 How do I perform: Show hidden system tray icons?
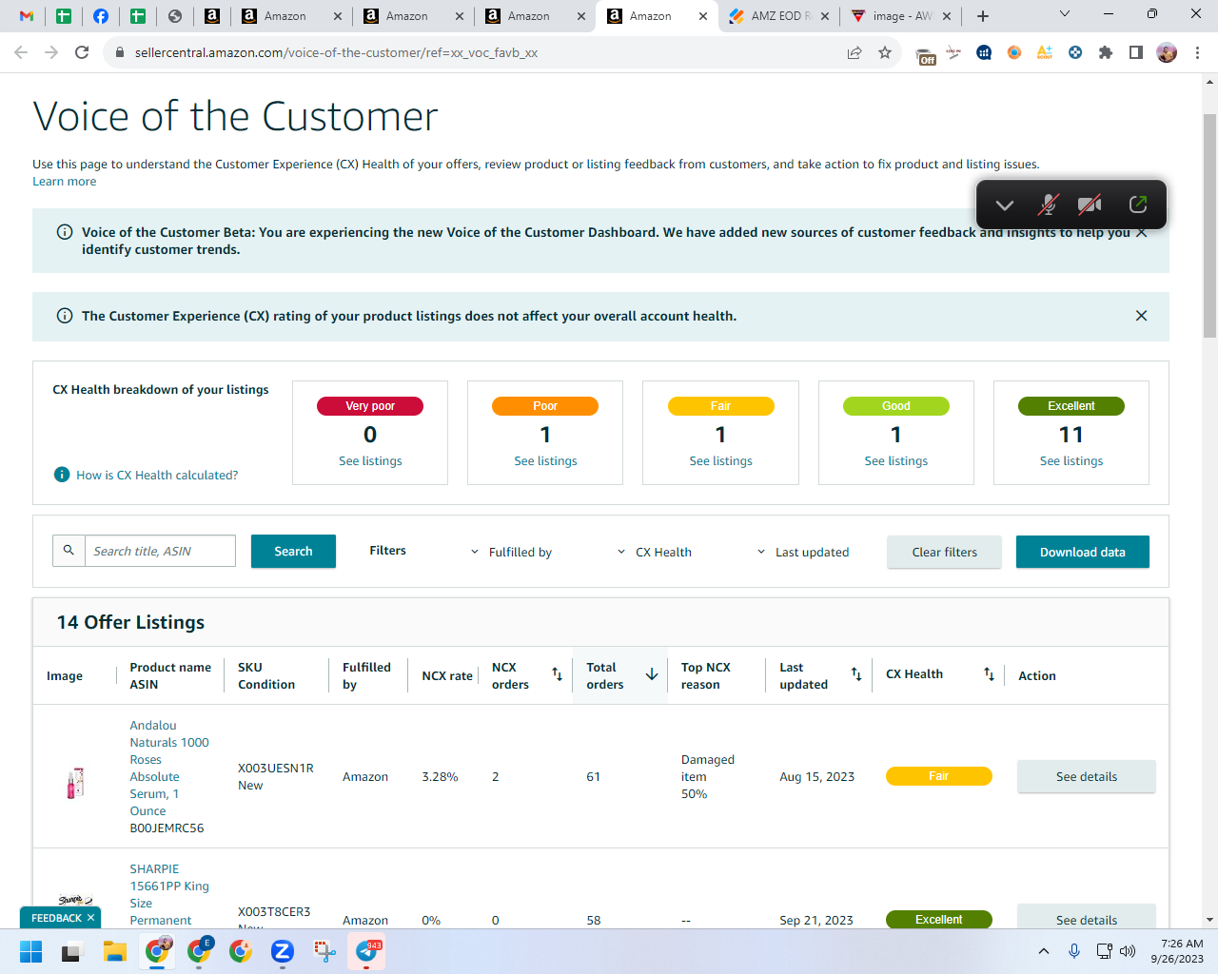[x=1044, y=951]
